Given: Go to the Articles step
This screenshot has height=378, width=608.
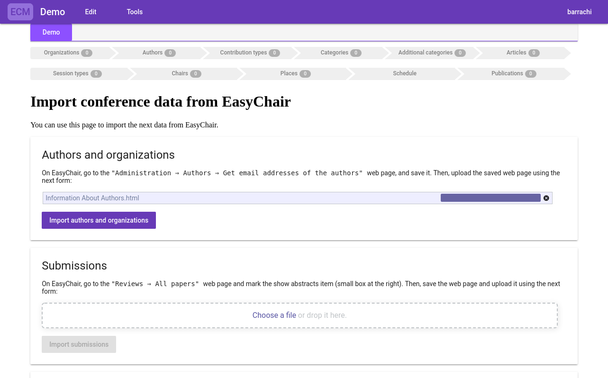Looking at the screenshot, I should (523, 53).
